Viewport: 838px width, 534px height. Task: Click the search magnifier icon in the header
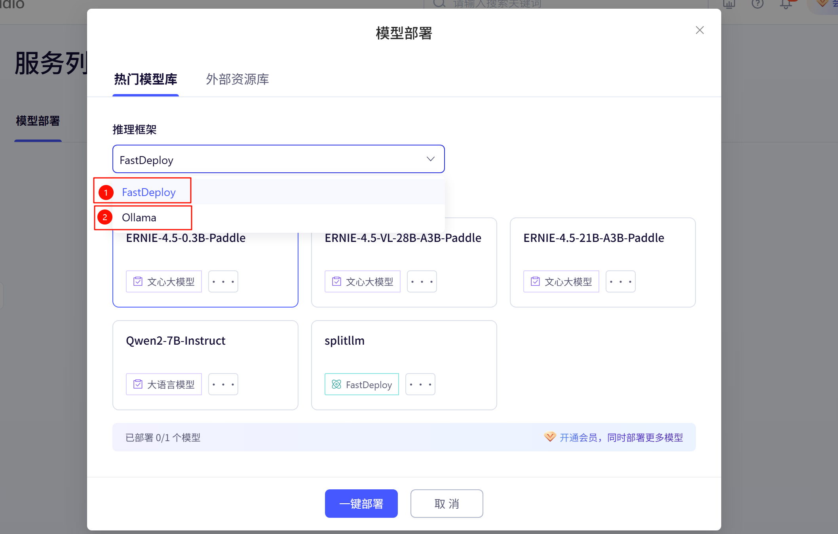(x=439, y=4)
